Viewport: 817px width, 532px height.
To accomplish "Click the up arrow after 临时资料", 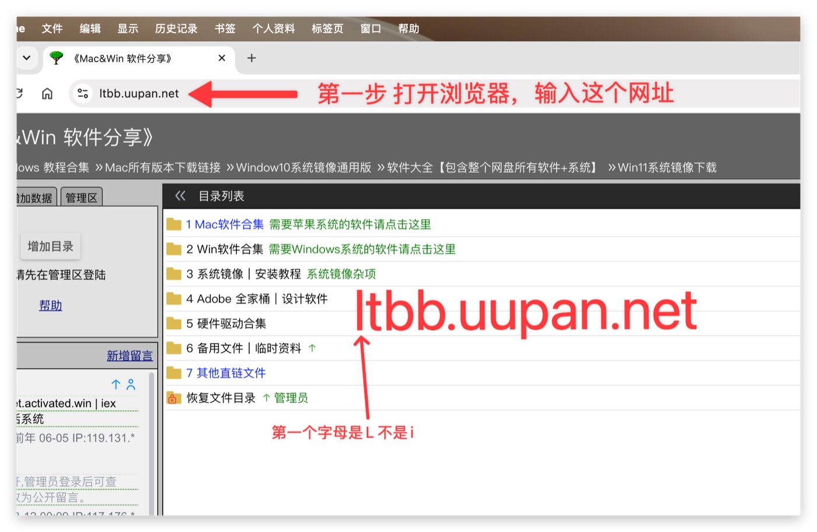I will click(312, 348).
